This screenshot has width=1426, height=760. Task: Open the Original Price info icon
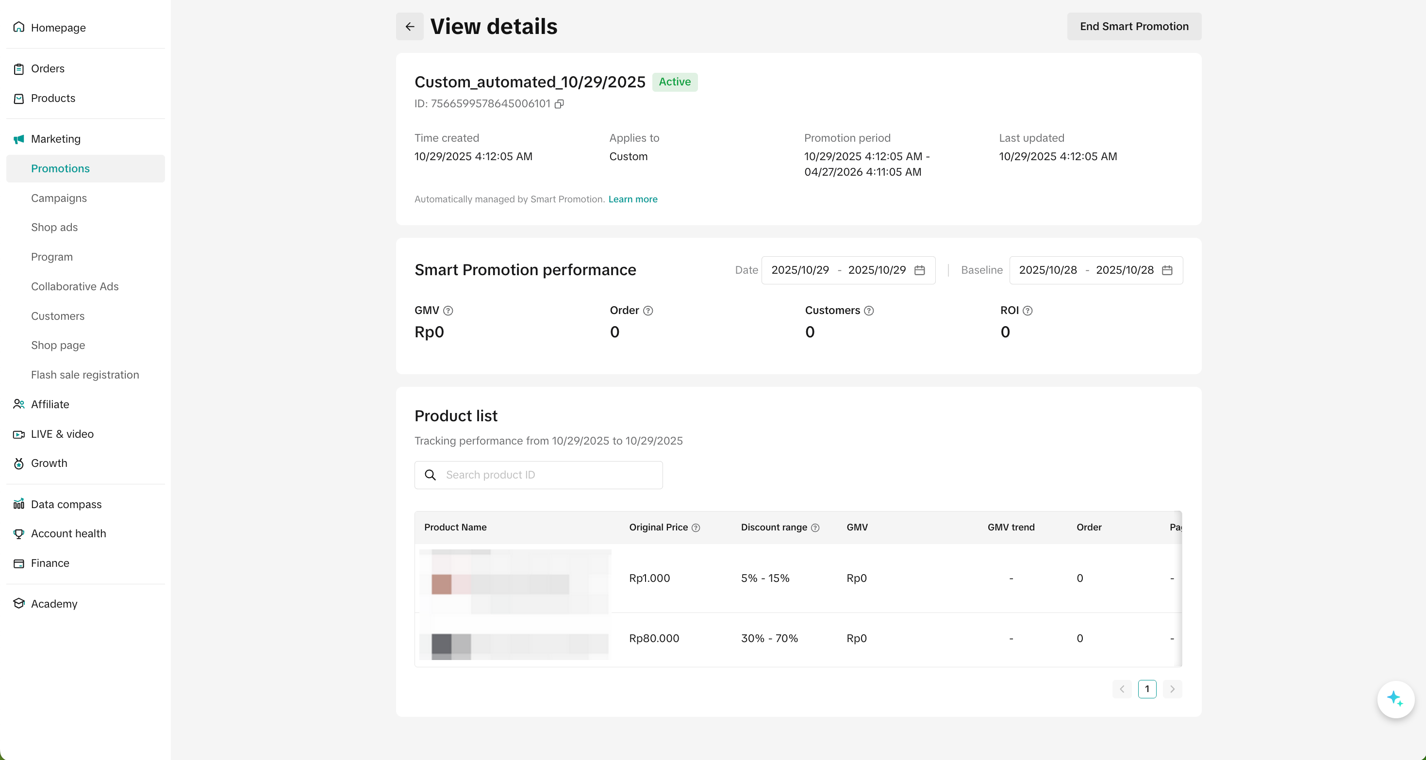click(696, 528)
